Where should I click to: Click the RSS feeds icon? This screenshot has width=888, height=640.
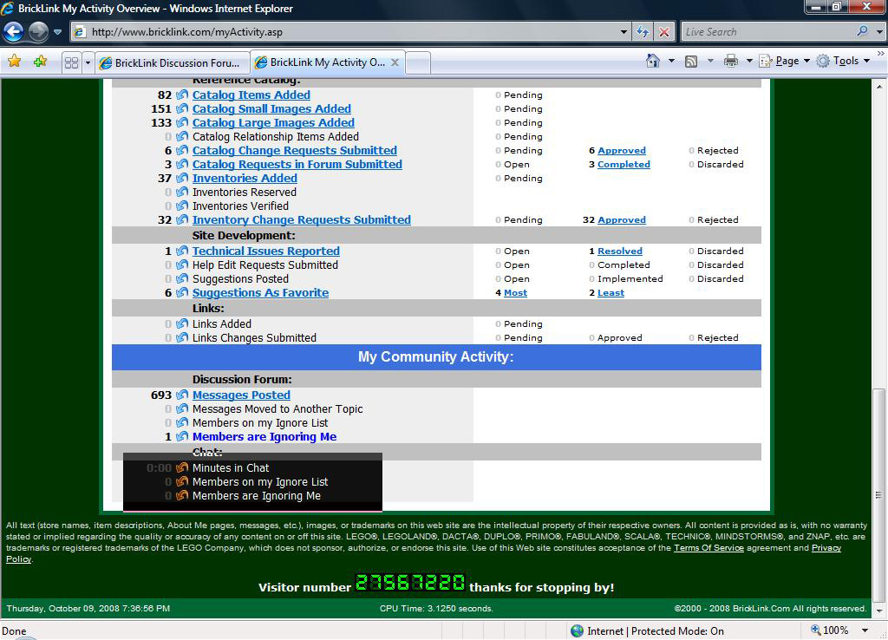tap(691, 62)
